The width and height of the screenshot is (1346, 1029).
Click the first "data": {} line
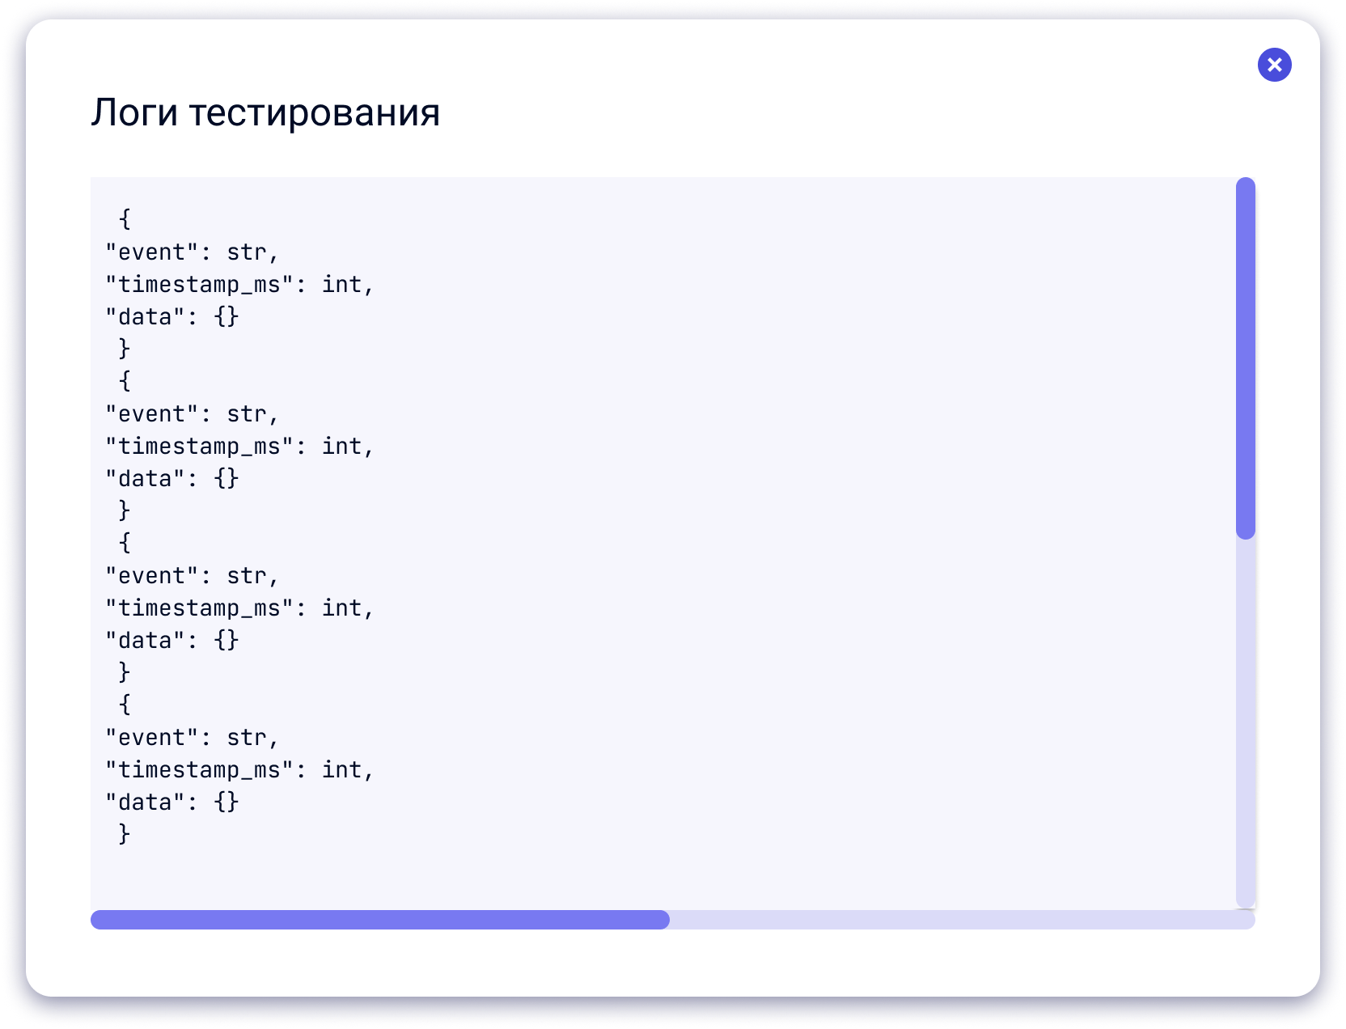[172, 317]
